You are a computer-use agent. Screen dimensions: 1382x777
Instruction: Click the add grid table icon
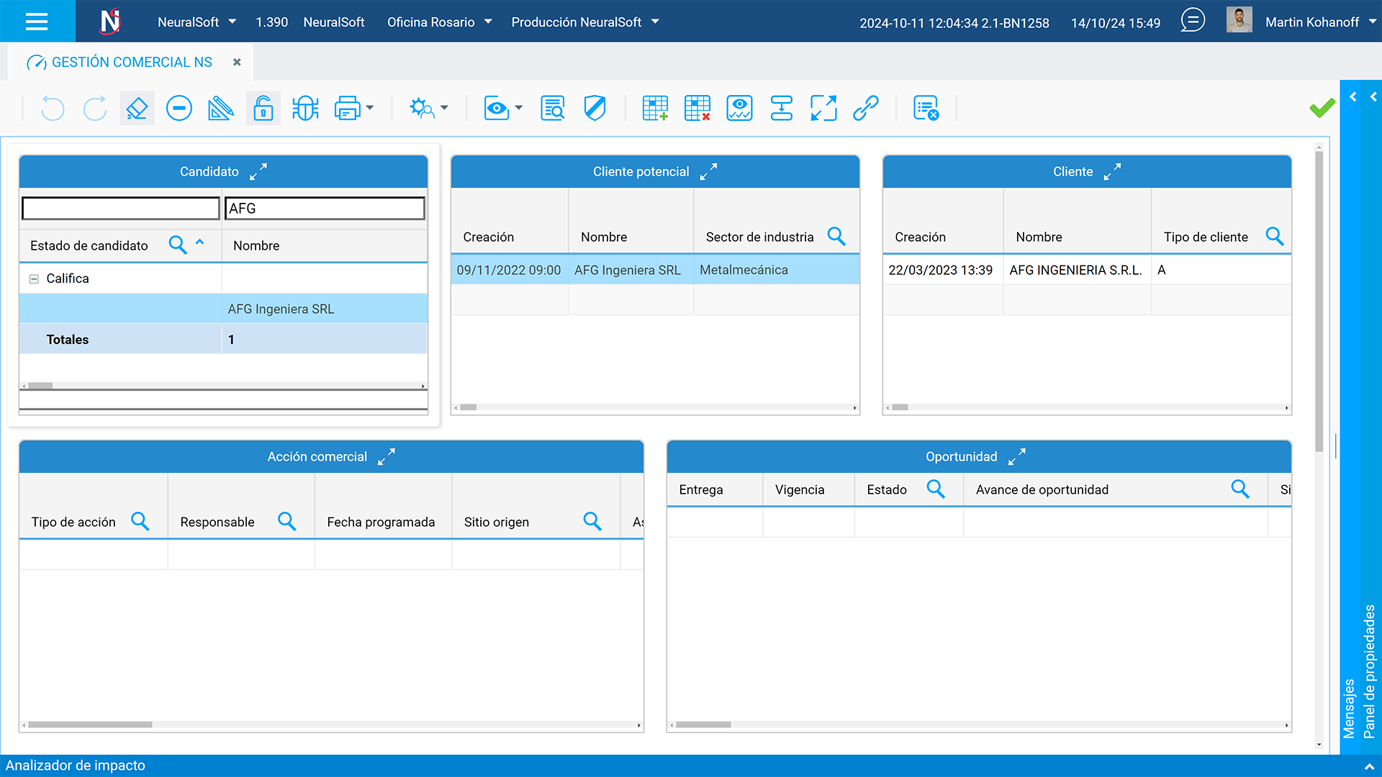click(x=655, y=109)
